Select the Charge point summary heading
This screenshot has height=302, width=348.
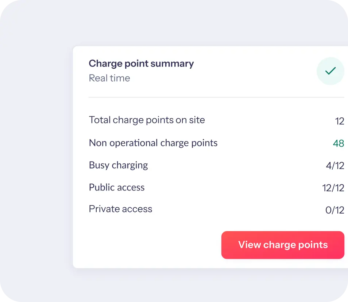click(x=141, y=64)
